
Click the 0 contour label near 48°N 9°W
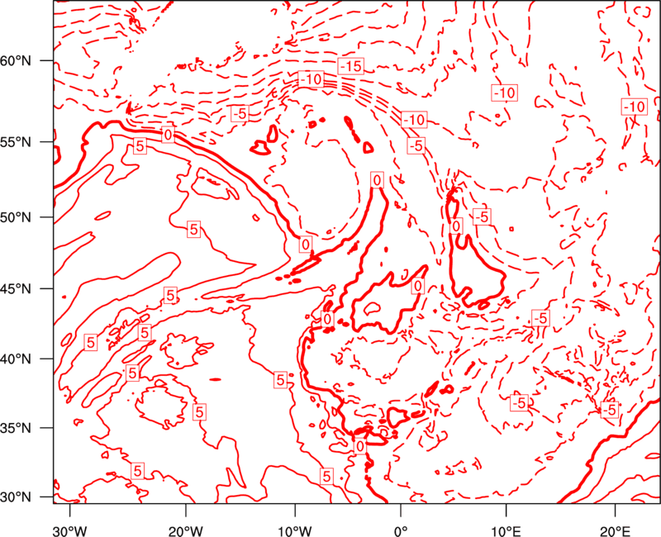(306, 244)
